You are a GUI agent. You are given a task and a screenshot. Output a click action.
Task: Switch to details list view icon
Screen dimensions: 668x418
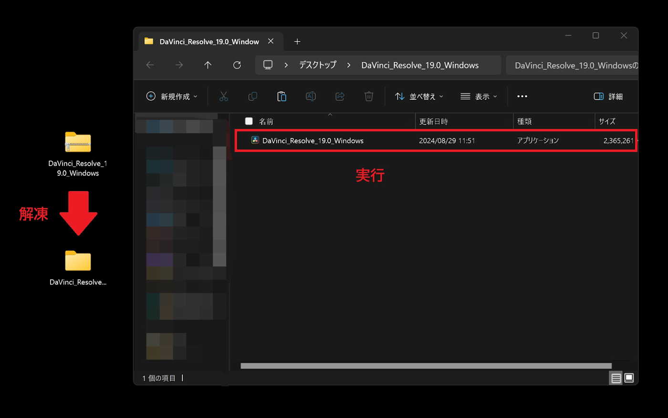point(616,378)
